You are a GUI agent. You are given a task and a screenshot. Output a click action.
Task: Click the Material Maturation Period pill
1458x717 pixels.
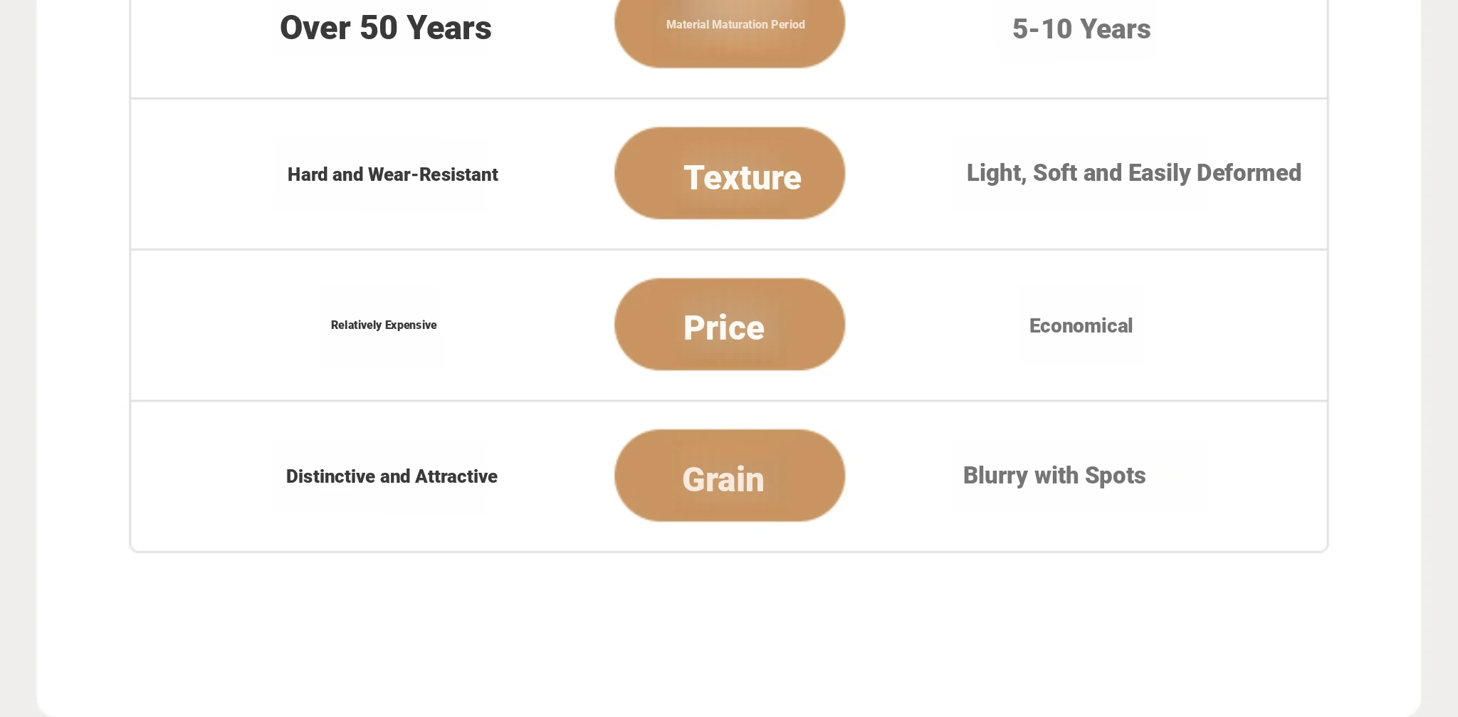735,25
